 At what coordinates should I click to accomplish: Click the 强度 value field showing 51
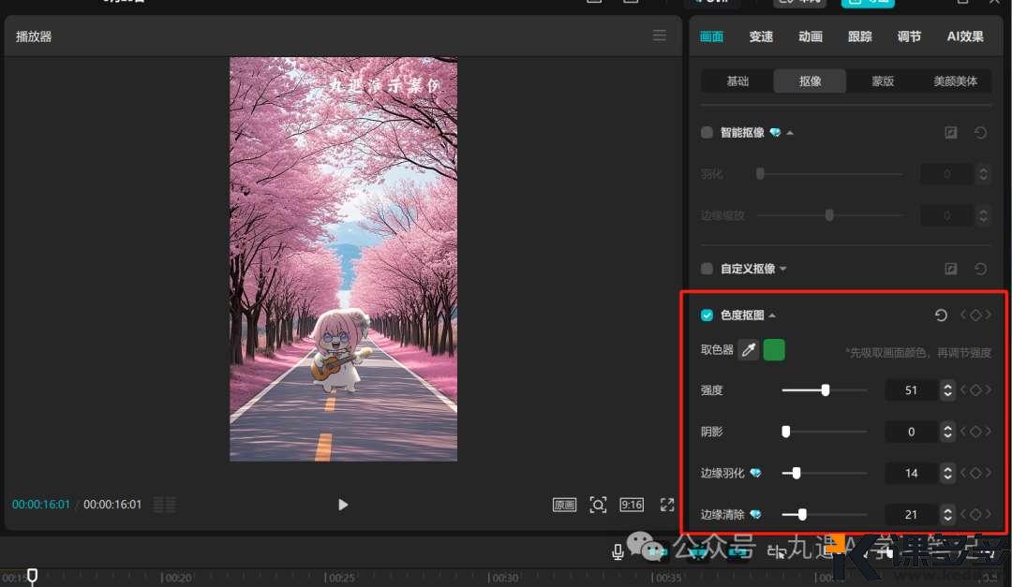click(911, 389)
